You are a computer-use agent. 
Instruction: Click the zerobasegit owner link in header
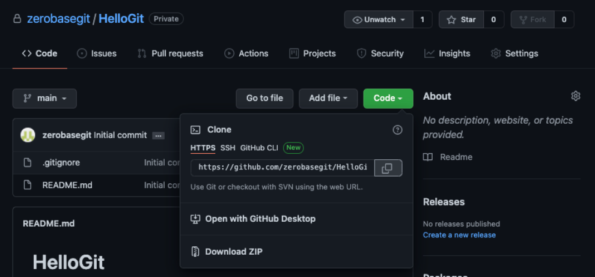[58, 19]
